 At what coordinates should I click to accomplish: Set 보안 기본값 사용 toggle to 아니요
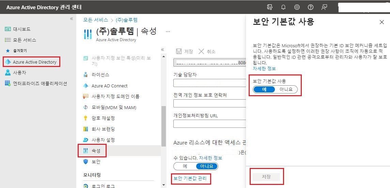pos(286,89)
